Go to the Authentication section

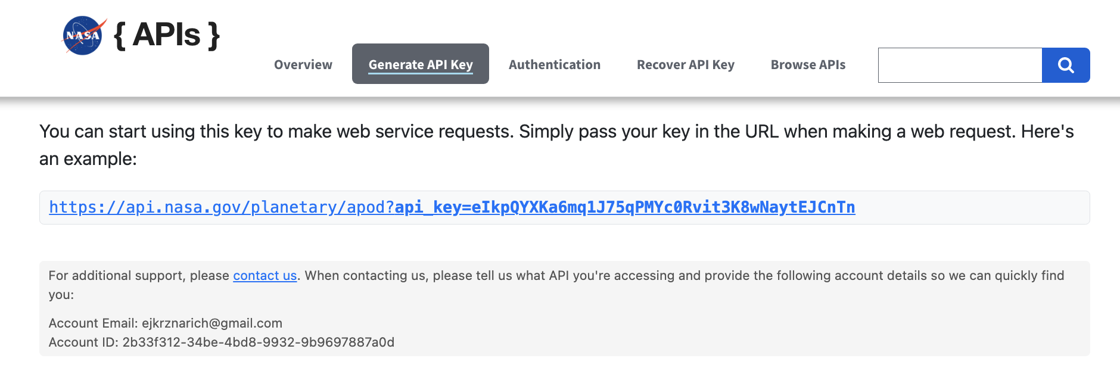click(x=554, y=64)
